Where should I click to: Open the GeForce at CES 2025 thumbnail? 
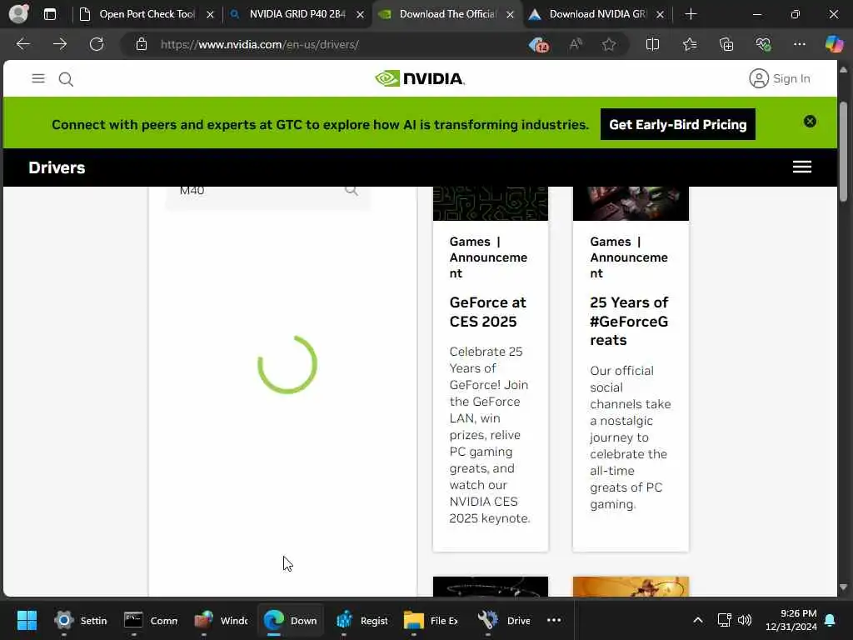pyautogui.click(x=490, y=203)
